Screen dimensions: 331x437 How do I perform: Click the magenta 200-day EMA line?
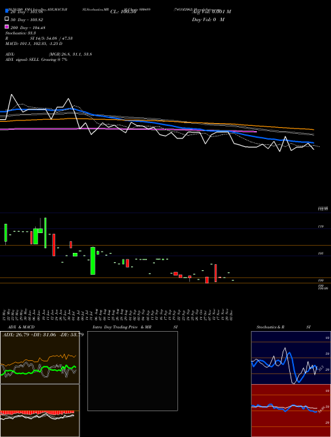128,129
